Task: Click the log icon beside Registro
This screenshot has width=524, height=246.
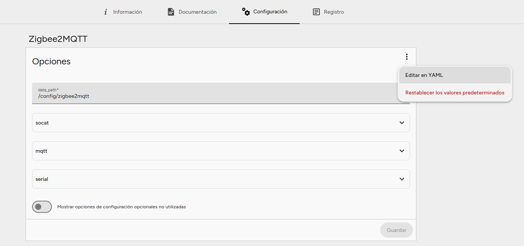Action: coord(316,12)
